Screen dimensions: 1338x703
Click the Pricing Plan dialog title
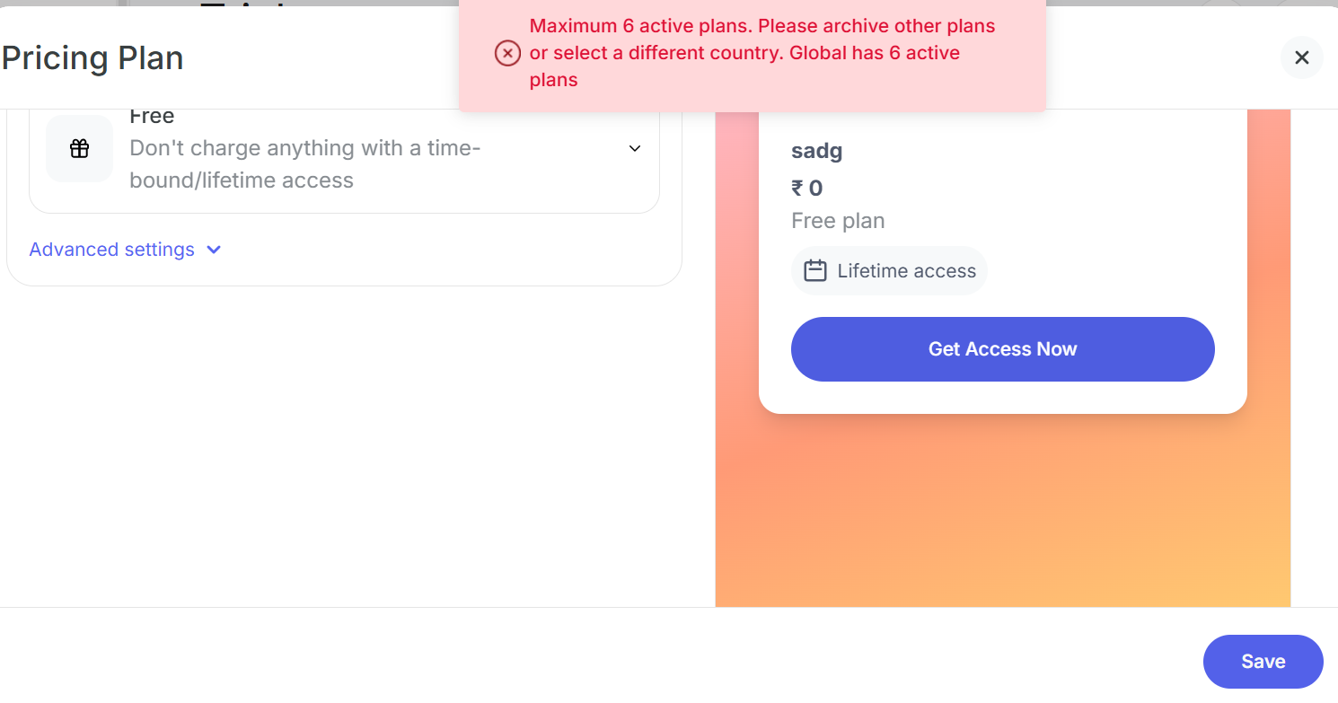tap(92, 58)
